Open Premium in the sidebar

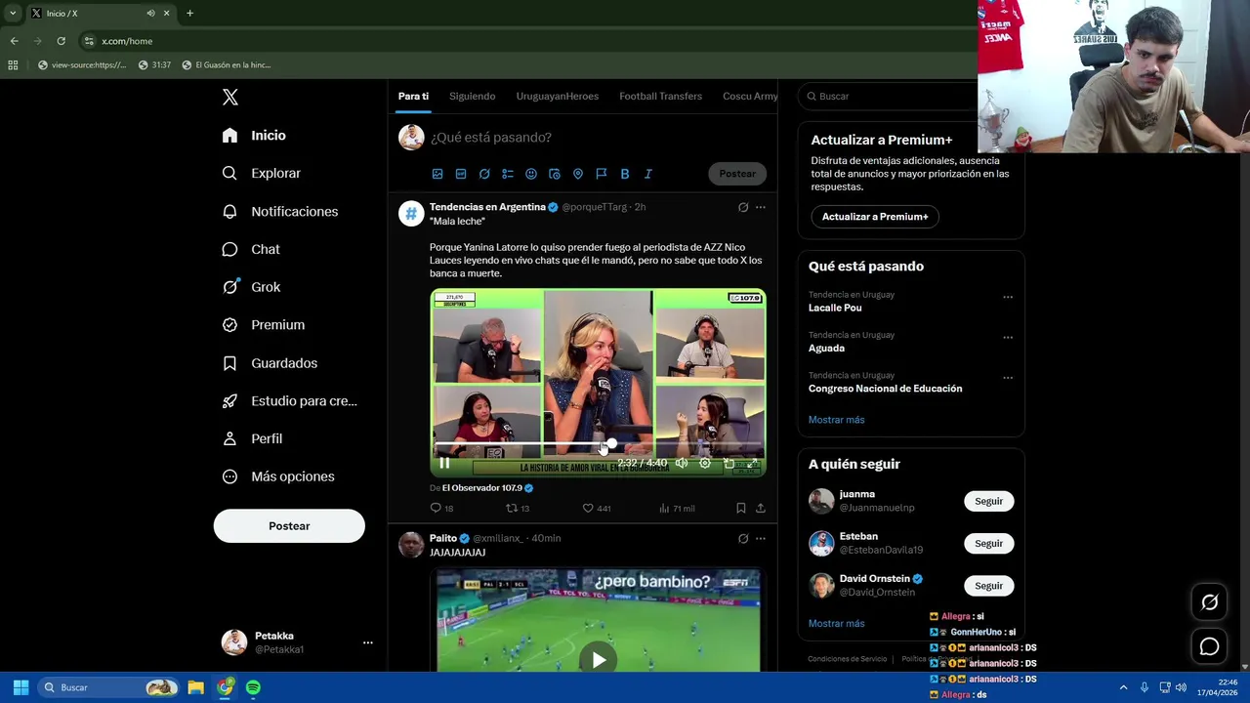pyautogui.click(x=263, y=324)
